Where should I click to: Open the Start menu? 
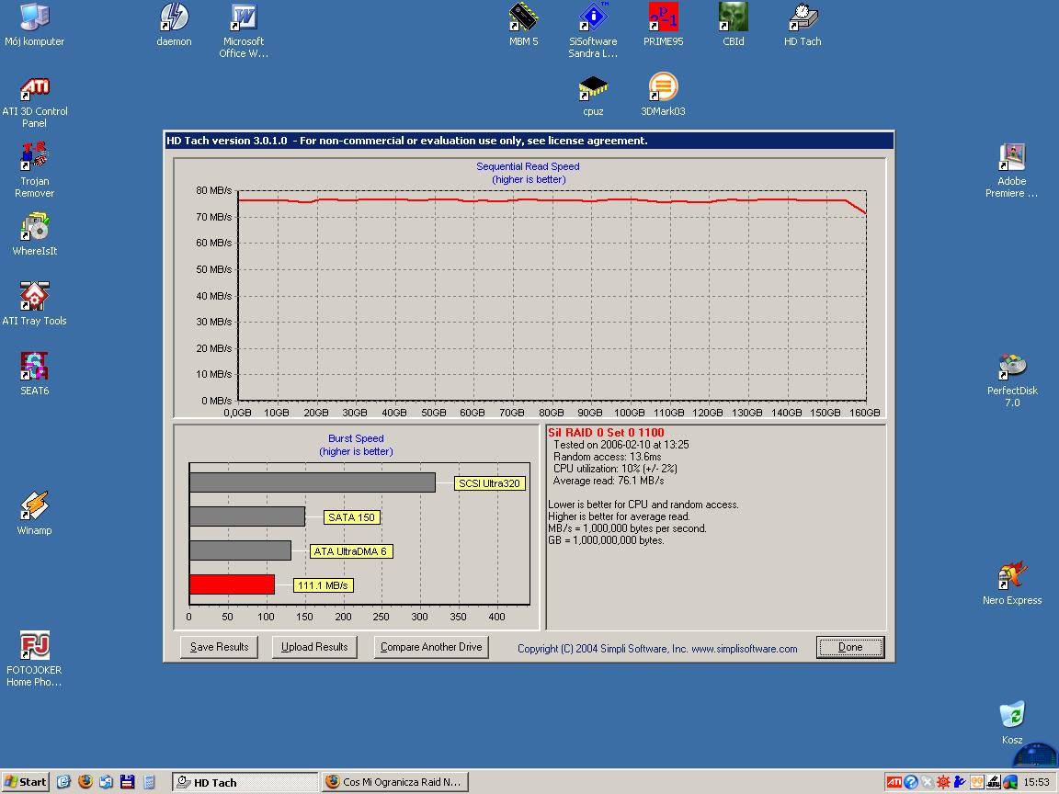25,782
